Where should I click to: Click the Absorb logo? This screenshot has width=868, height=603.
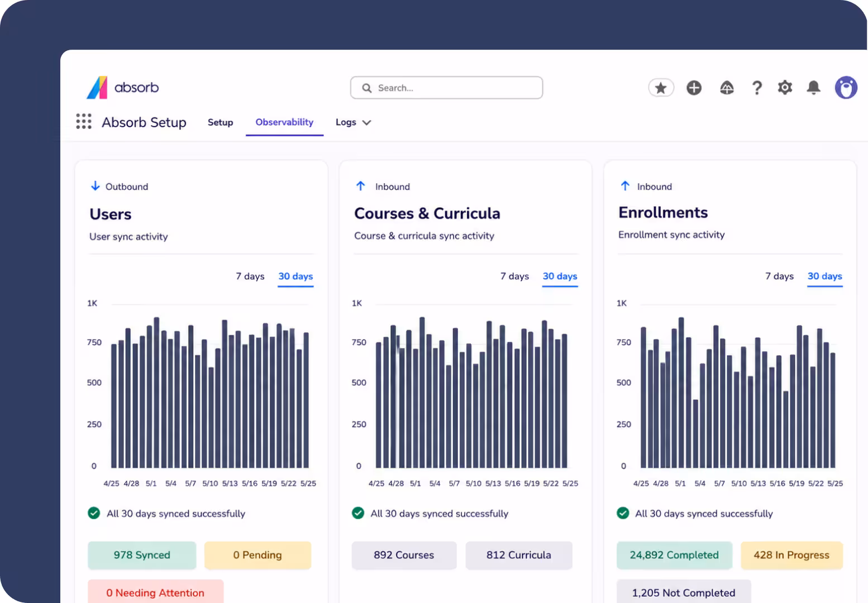pos(123,88)
